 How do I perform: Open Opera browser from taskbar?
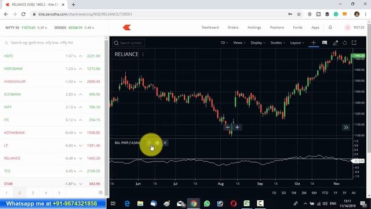[x=234, y=203]
